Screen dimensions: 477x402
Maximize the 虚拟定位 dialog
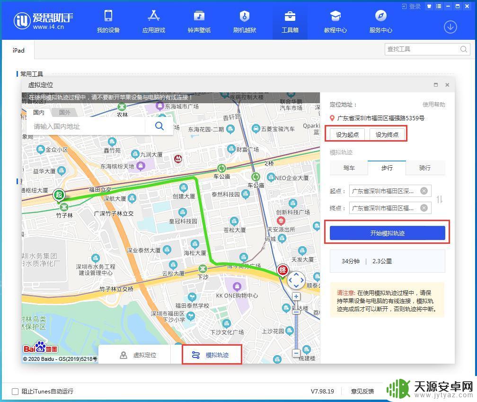(x=436, y=85)
